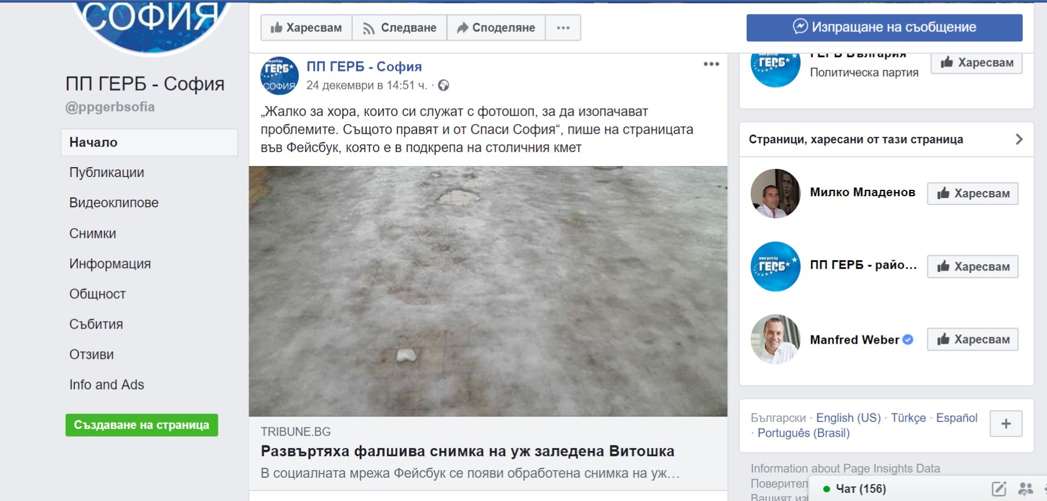Image resolution: width=1047 pixels, height=501 pixels.
Task: Open the Снимки section
Action: pos(93,233)
